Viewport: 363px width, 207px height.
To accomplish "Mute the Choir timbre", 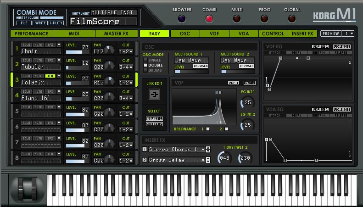I will point(38,45).
